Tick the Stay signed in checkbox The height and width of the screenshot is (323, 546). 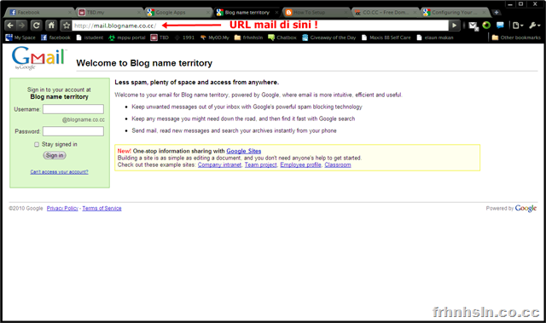coord(37,144)
